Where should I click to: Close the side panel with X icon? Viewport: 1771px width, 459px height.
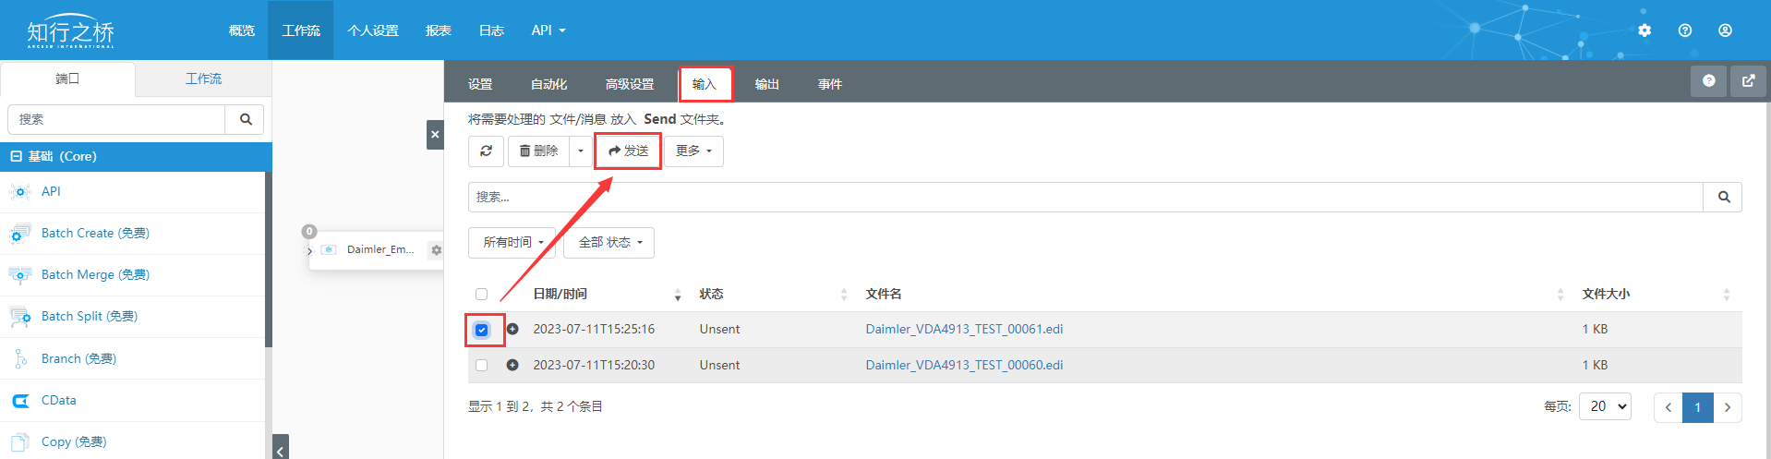click(x=435, y=135)
